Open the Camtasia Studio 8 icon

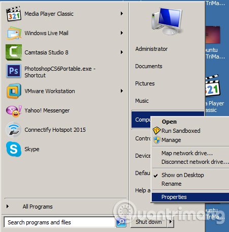(x=14, y=52)
